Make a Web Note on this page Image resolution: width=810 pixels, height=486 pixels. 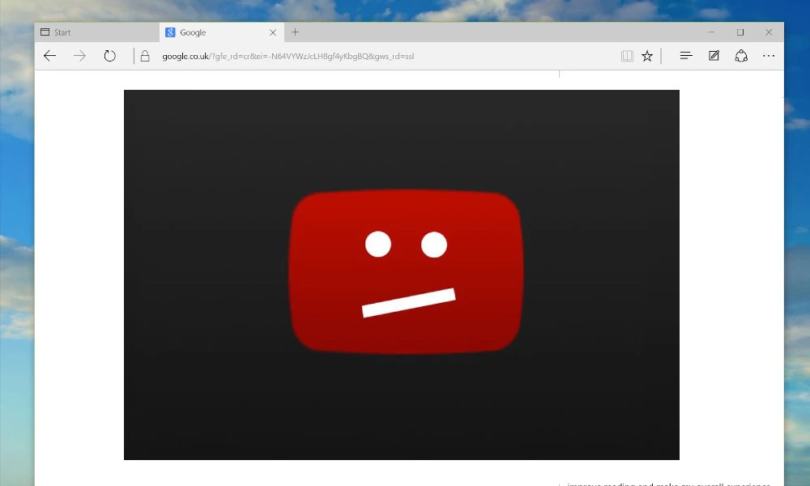point(714,55)
